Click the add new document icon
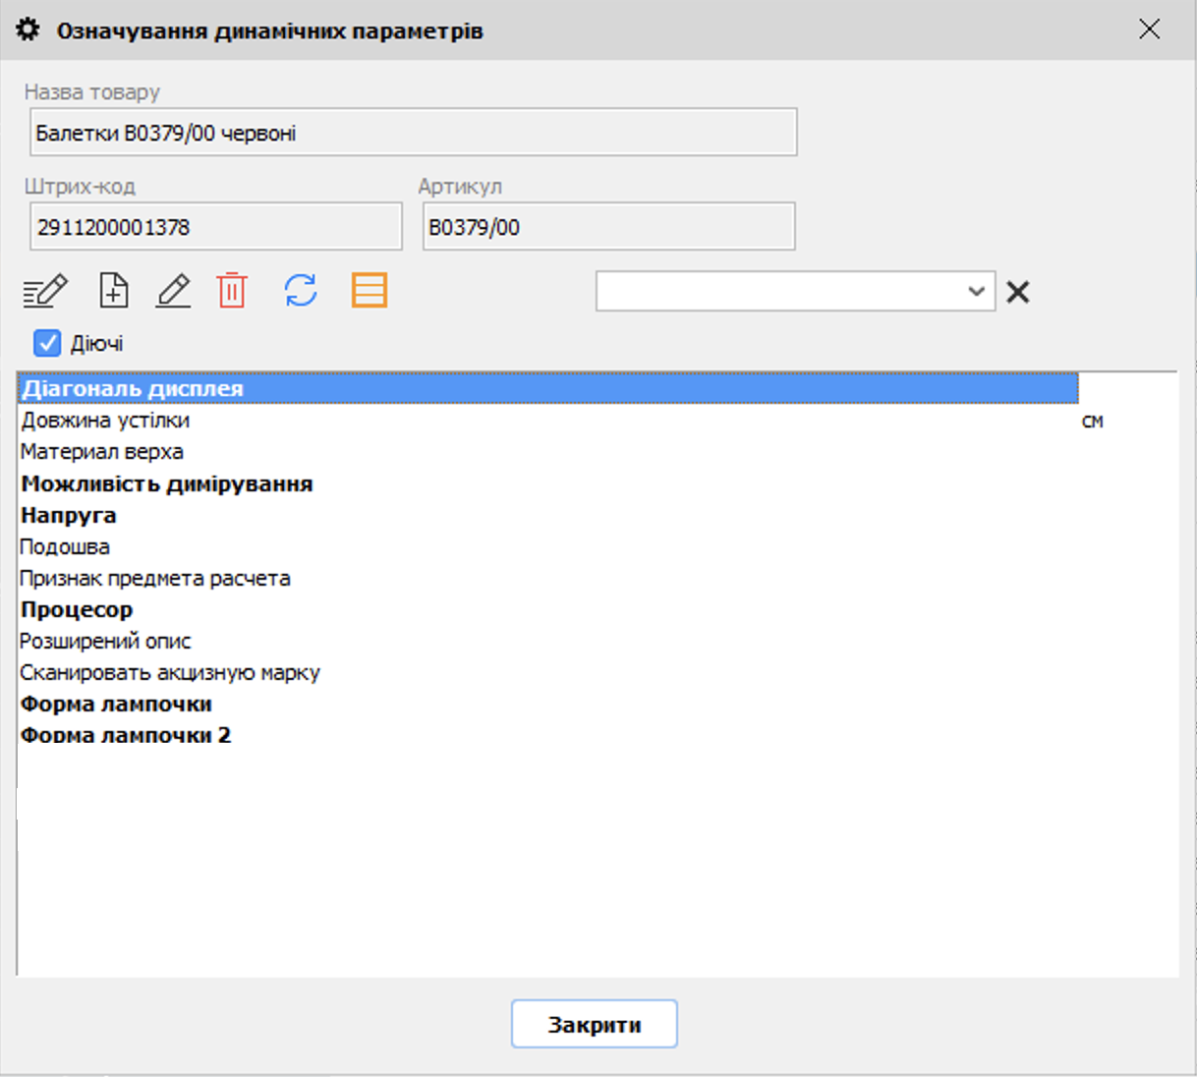This screenshot has width=1197, height=1077. (114, 291)
